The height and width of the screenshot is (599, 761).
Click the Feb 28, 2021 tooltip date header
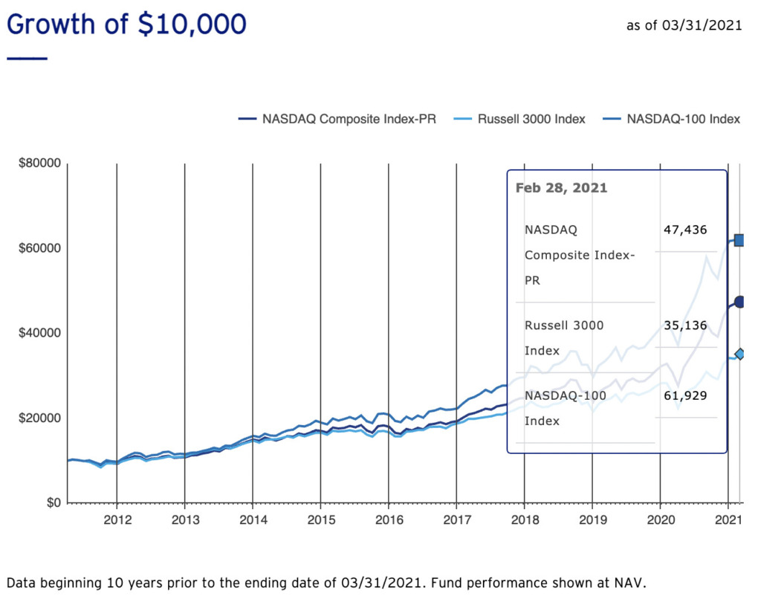pos(561,188)
